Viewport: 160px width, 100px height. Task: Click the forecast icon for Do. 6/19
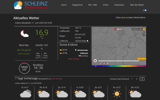(61, 94)
